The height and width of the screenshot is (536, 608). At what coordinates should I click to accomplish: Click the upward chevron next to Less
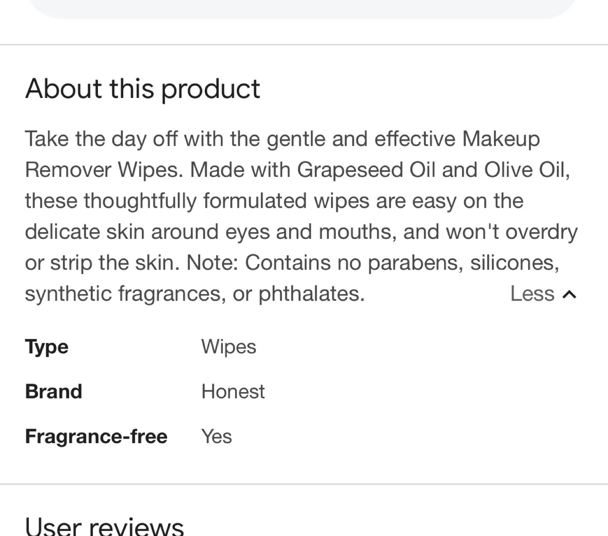coord(568,294)
